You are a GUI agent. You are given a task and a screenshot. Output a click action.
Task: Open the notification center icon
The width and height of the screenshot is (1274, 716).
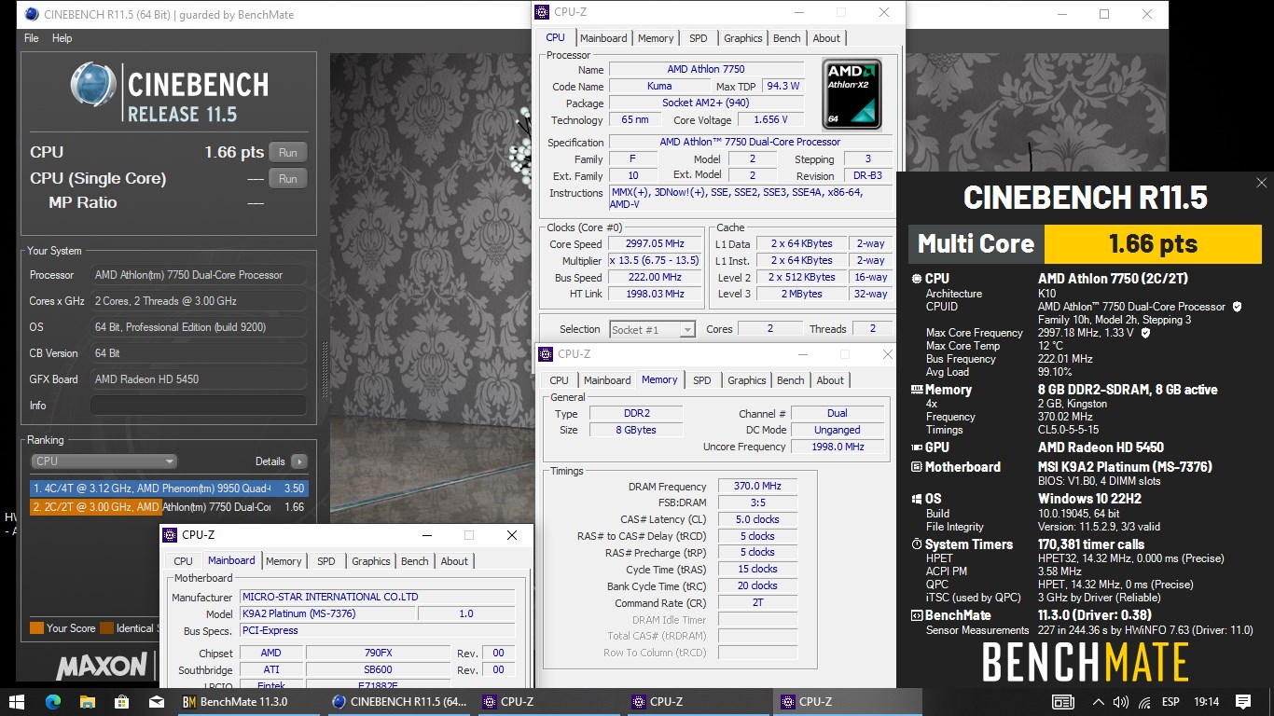(x=1243, y=702)
